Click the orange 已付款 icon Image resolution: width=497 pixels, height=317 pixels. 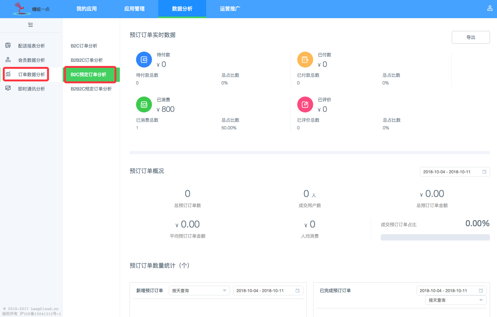pyautogui.click(x=305, y=60)
